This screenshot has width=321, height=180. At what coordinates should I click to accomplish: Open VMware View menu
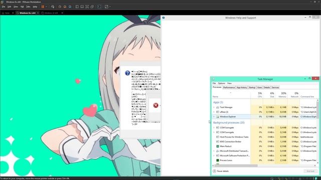pyautogui.click(x=16, y=6)
